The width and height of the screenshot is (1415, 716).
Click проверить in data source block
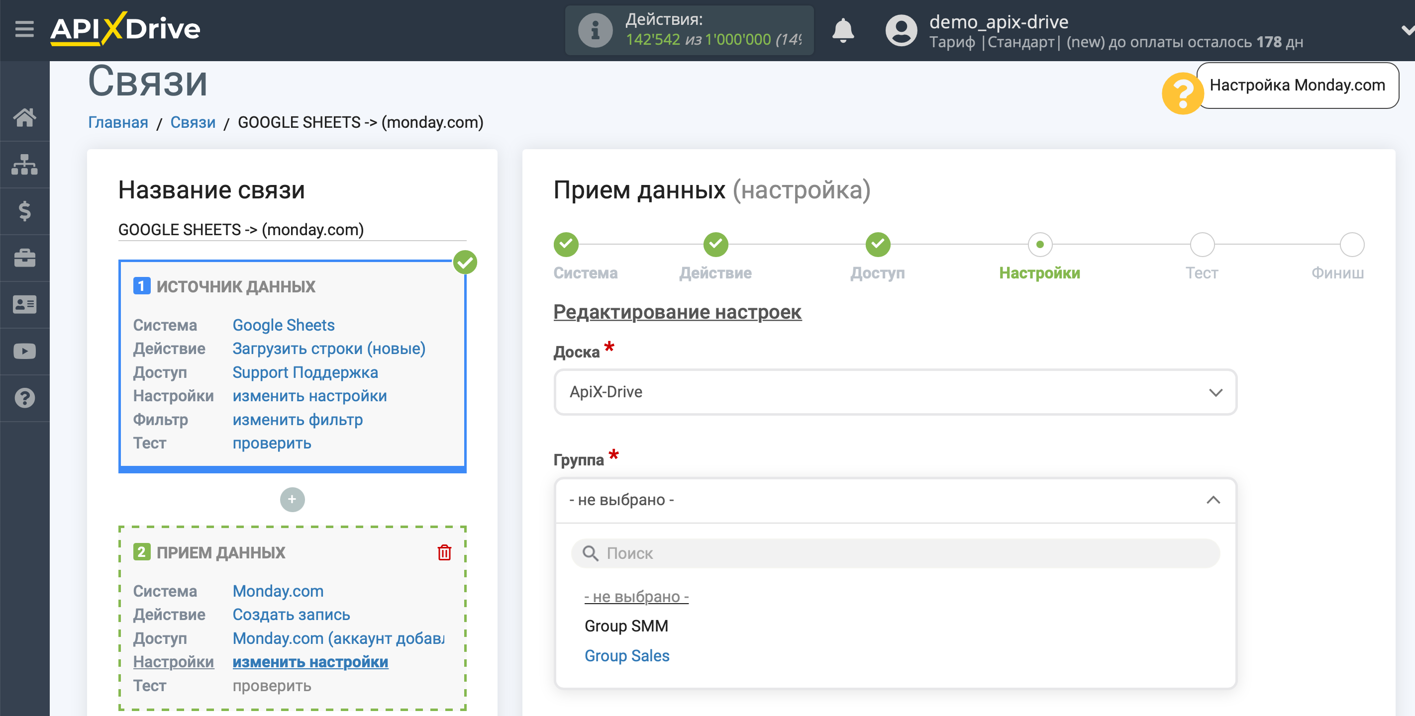pyautogui.click(x=272, y=443)
